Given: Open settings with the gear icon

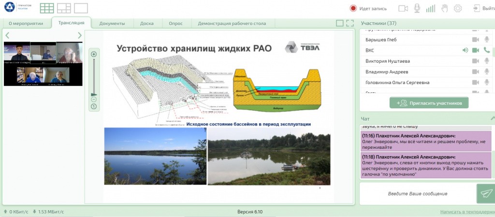Looking at the screenshot, I should tap(458, 9).
